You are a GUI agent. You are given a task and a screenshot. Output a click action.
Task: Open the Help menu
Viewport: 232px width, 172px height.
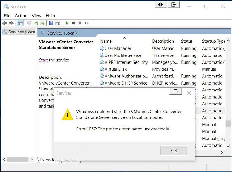click(x=50, y=16)
